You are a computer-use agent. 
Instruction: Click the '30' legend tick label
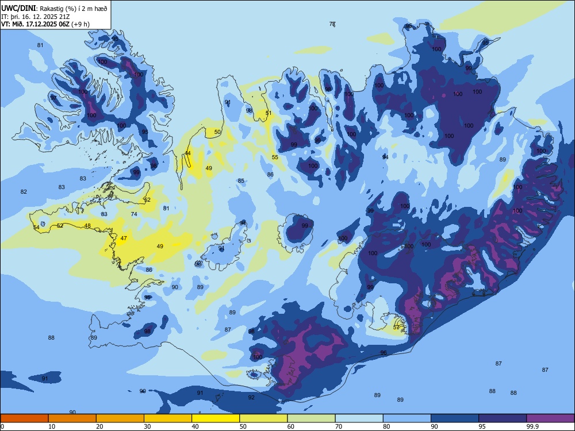pos(147,426)
